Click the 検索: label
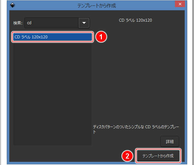 [18, 23]
